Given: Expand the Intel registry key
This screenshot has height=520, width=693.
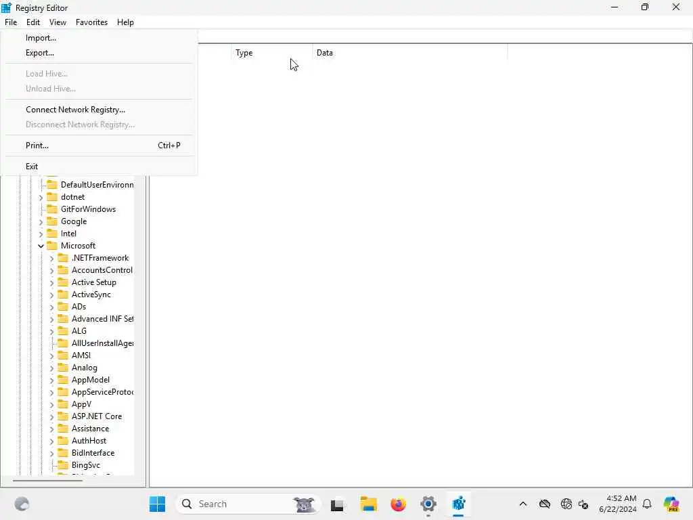Looking at the screenshot, I should pos(41,234).
